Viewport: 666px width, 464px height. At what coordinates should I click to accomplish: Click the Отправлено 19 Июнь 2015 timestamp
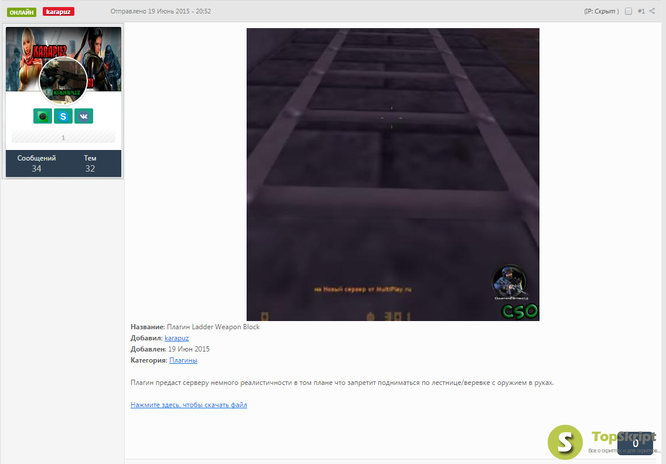coord(160,12)
